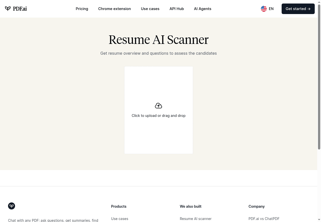
Task: Navigate to API Hub
Action: pyautogui.click(x=177, y=9)
